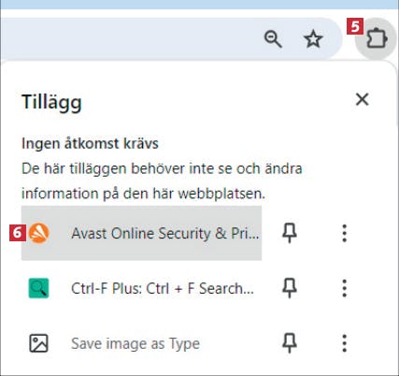Open three-dot menu for Save image as Type

click(x=344, y=343)
